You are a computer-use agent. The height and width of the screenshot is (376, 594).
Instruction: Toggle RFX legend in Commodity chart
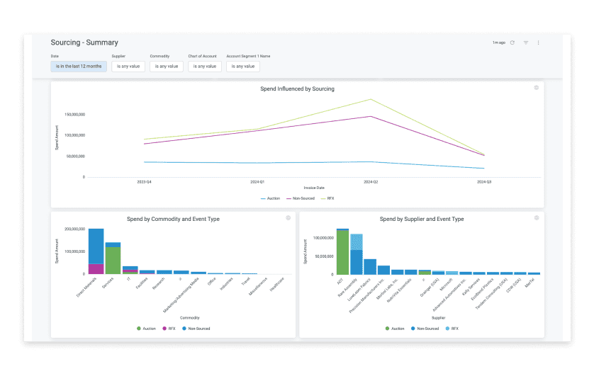point(169,329)
